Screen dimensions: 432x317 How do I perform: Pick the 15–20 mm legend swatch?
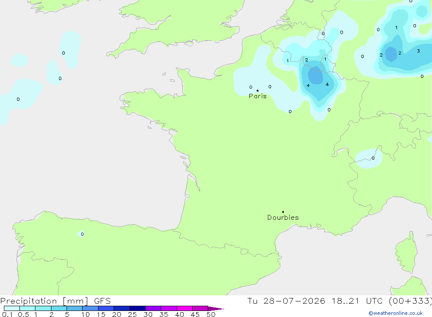pyautogui.click(x=106, y=308)
